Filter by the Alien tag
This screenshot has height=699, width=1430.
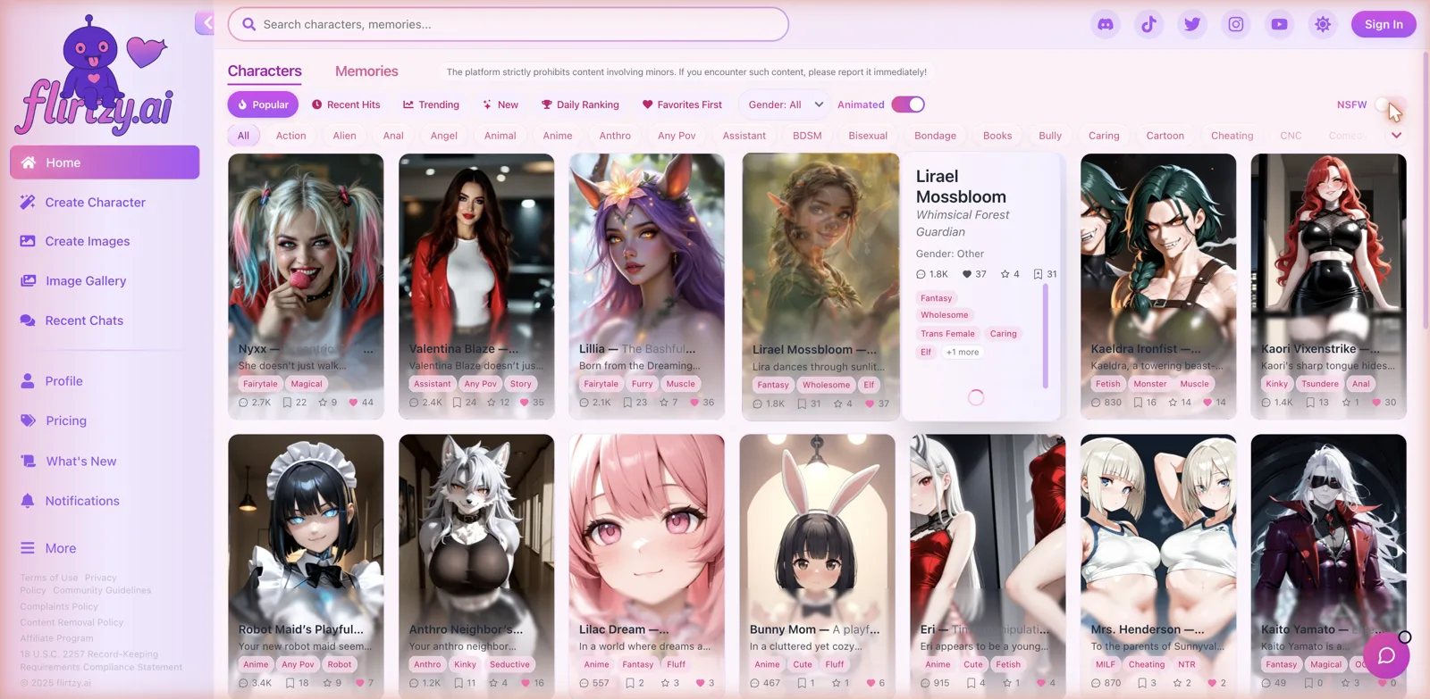click(344, 136)
